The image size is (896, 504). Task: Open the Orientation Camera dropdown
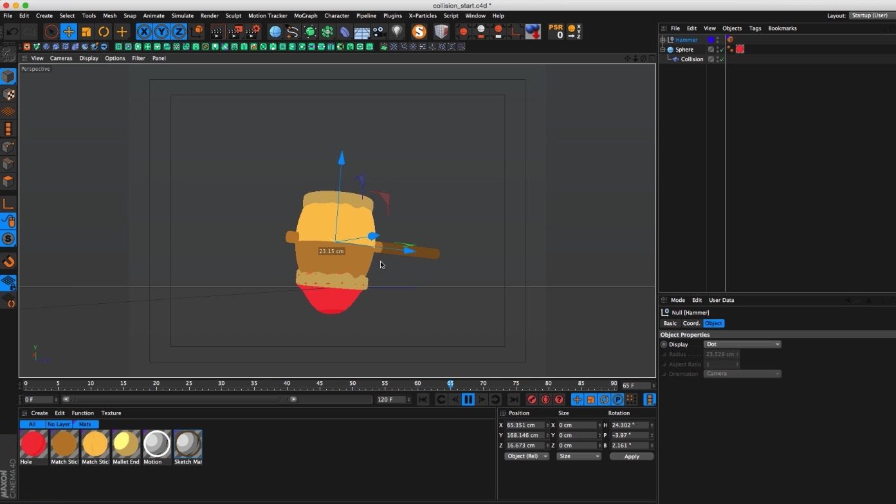(x=742, y=374)
